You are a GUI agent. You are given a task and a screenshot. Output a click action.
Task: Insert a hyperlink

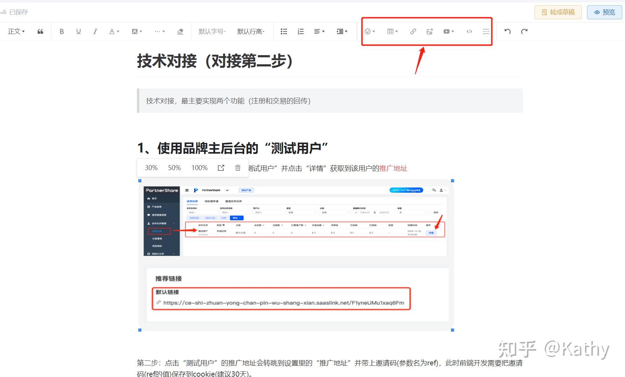click(413, 32)
